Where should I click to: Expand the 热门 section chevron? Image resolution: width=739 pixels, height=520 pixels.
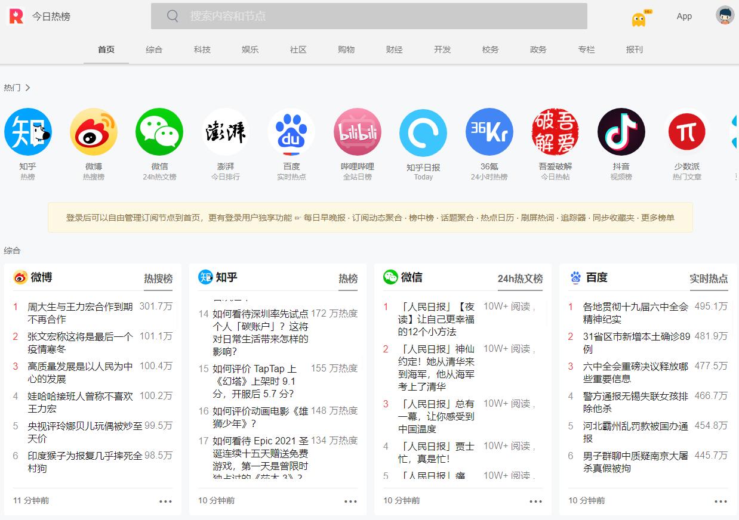(x=27, y=88)
